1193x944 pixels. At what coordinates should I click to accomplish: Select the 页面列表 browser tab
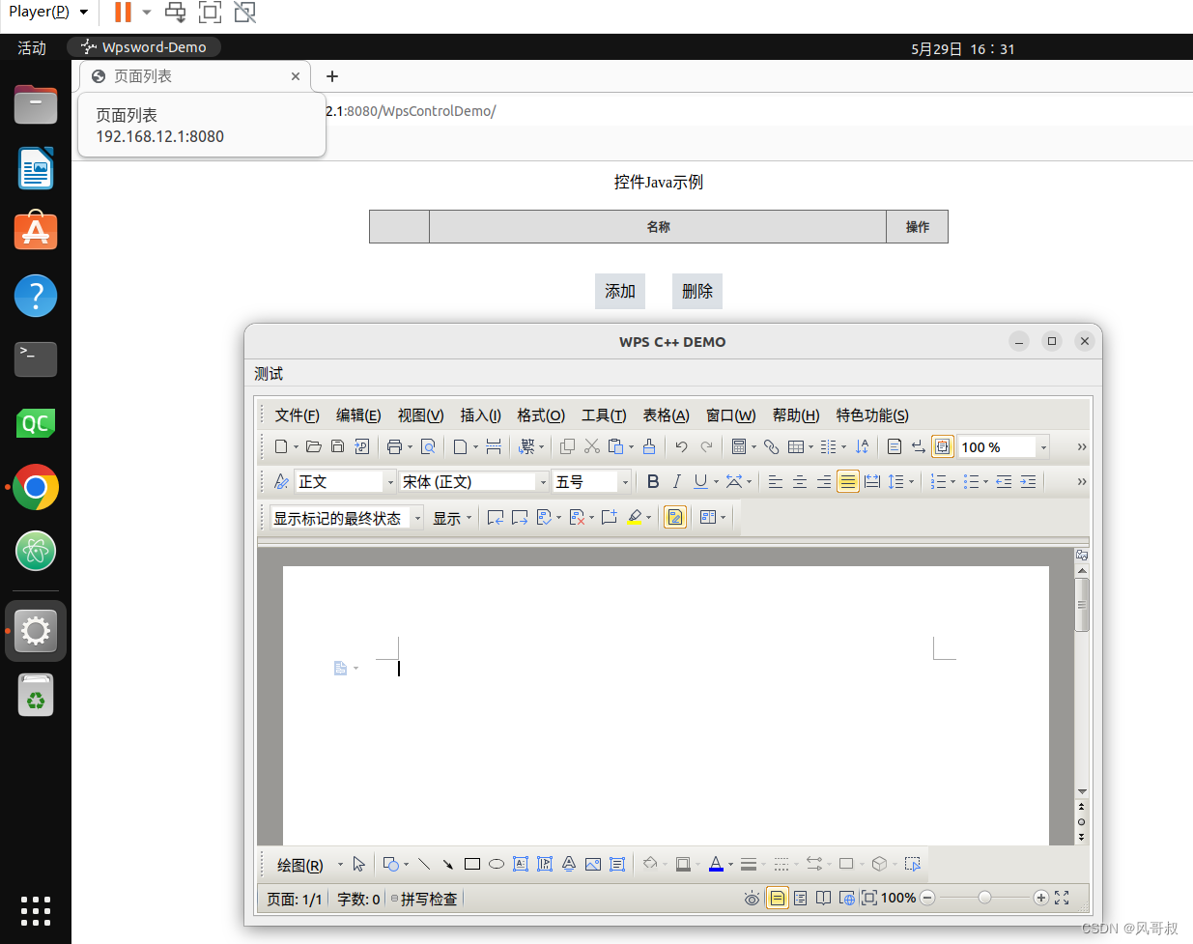tap(194, 76)
